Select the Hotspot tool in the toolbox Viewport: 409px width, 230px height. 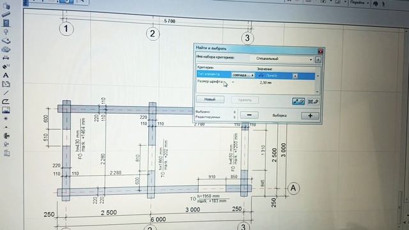pos(6,118)
